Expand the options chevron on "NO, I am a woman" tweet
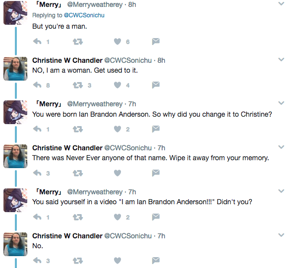This screenshot has height=268, width=289. pyautogui.click(x=281, y=59)
